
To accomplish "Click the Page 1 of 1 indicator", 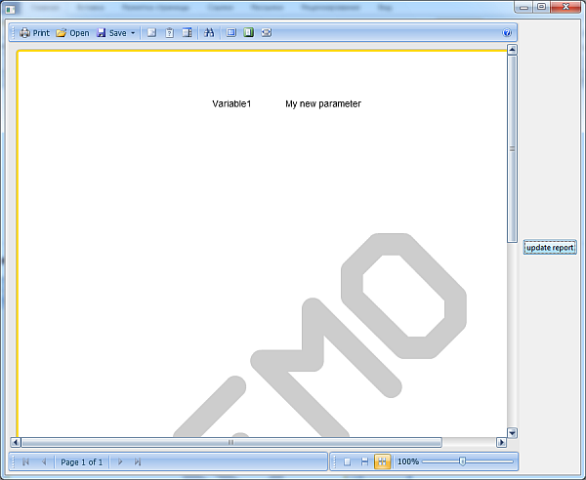I will point(81,462).
